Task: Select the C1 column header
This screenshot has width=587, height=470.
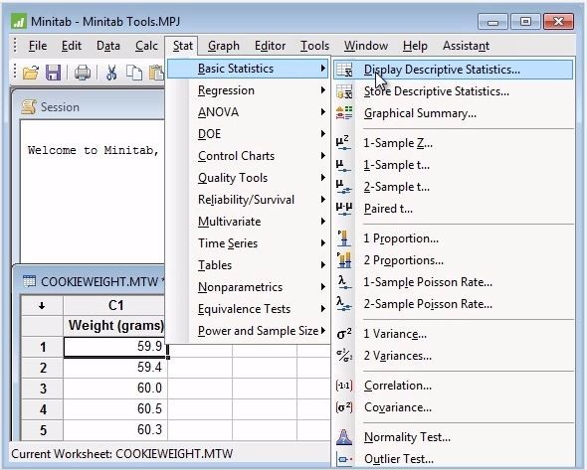Action: click(x=115, y=305)
